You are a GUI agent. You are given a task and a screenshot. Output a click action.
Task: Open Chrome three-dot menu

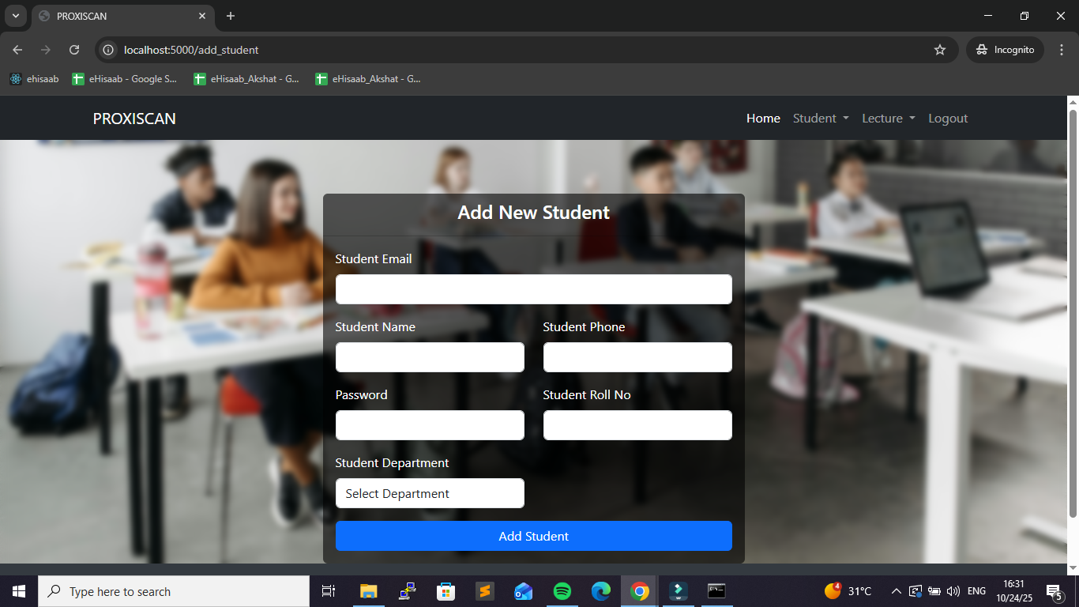point(1062,50)
